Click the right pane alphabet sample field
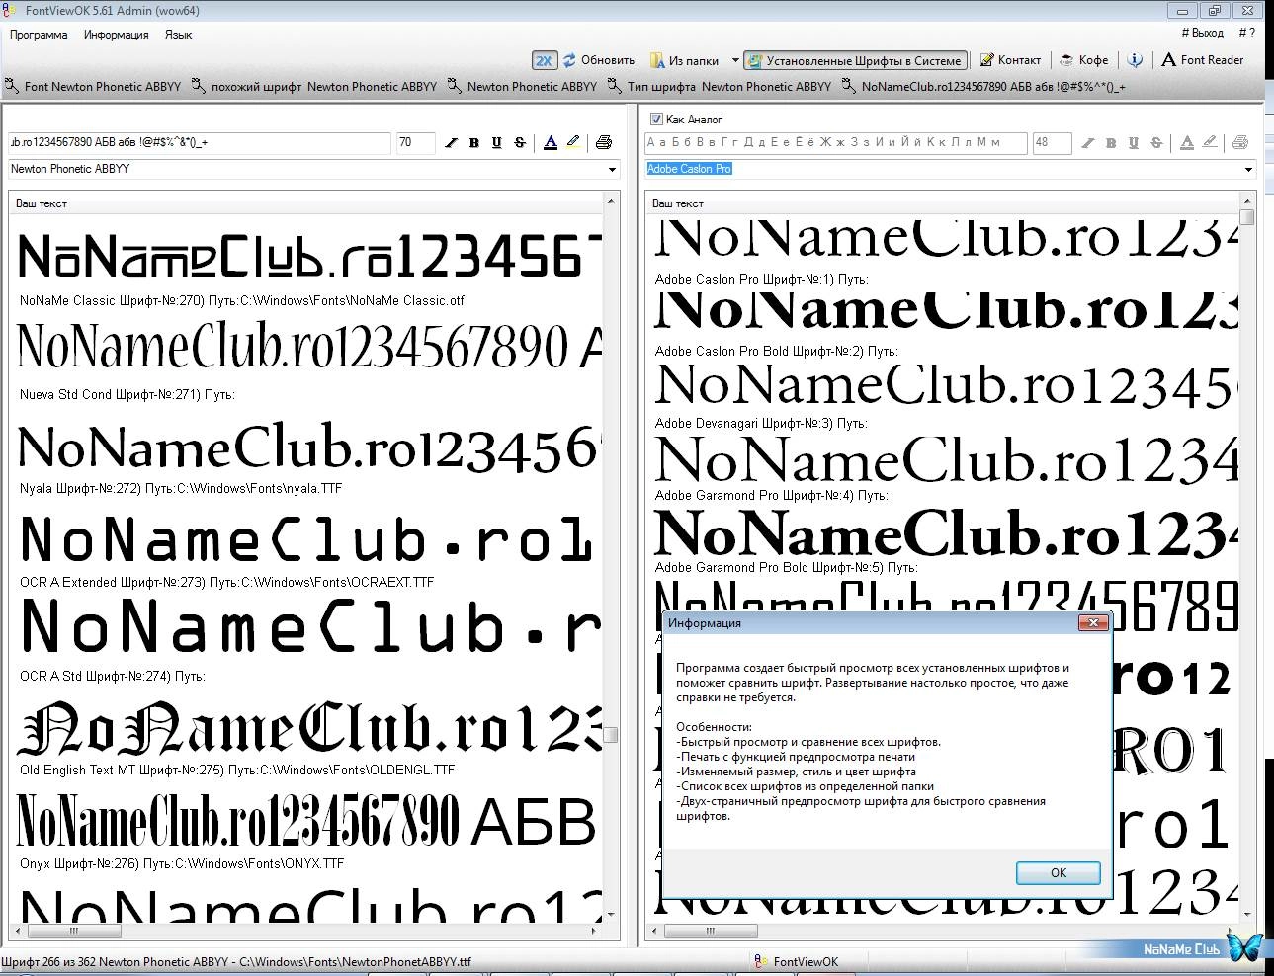The height and width of the screenshot is (976, 1274). 836,142
